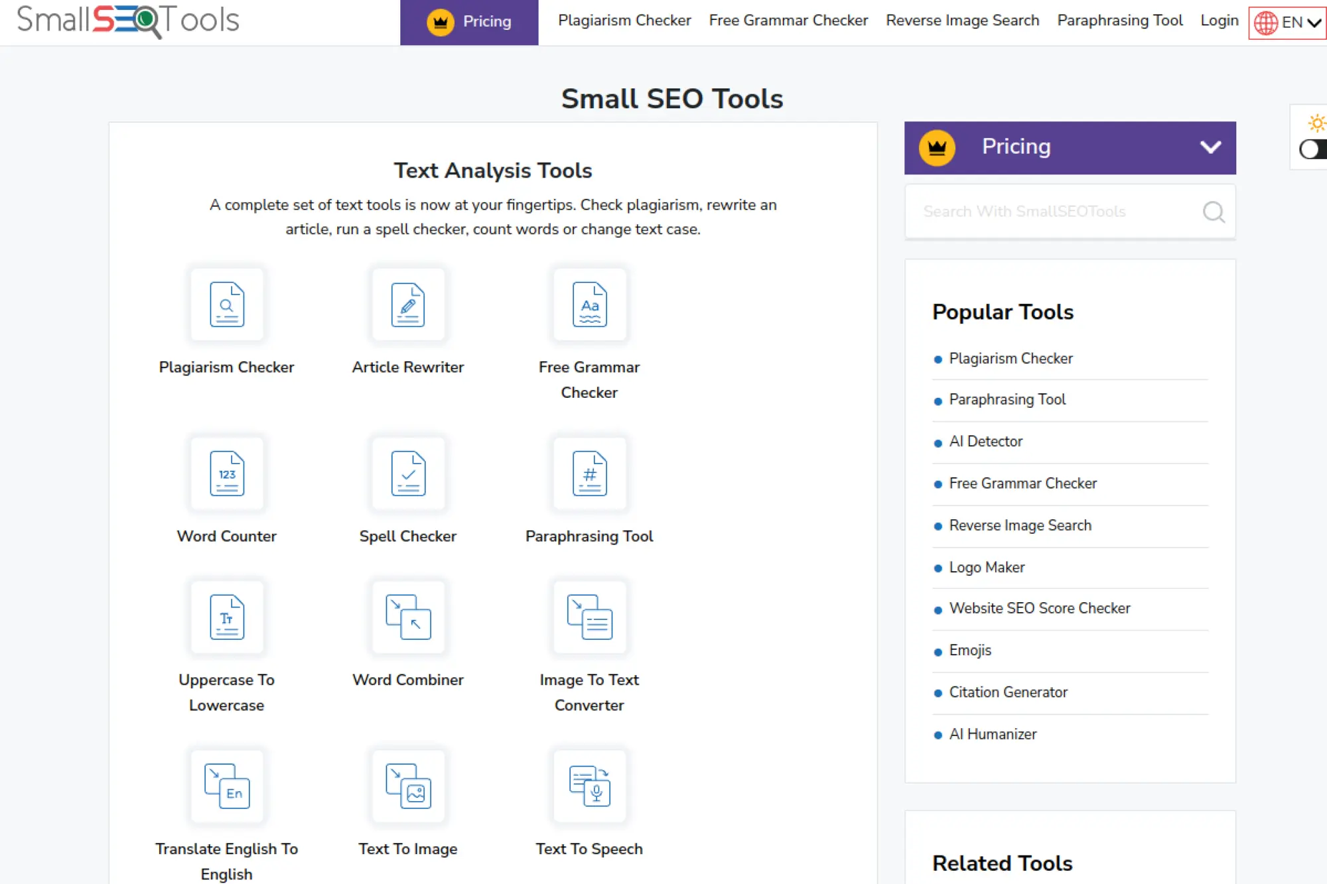Click the Pricing button with crown icon

pyautogui.click(x=468, y=22)
